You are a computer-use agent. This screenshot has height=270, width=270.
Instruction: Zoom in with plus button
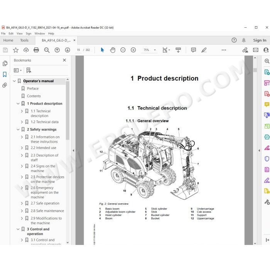tap(133, 50)
